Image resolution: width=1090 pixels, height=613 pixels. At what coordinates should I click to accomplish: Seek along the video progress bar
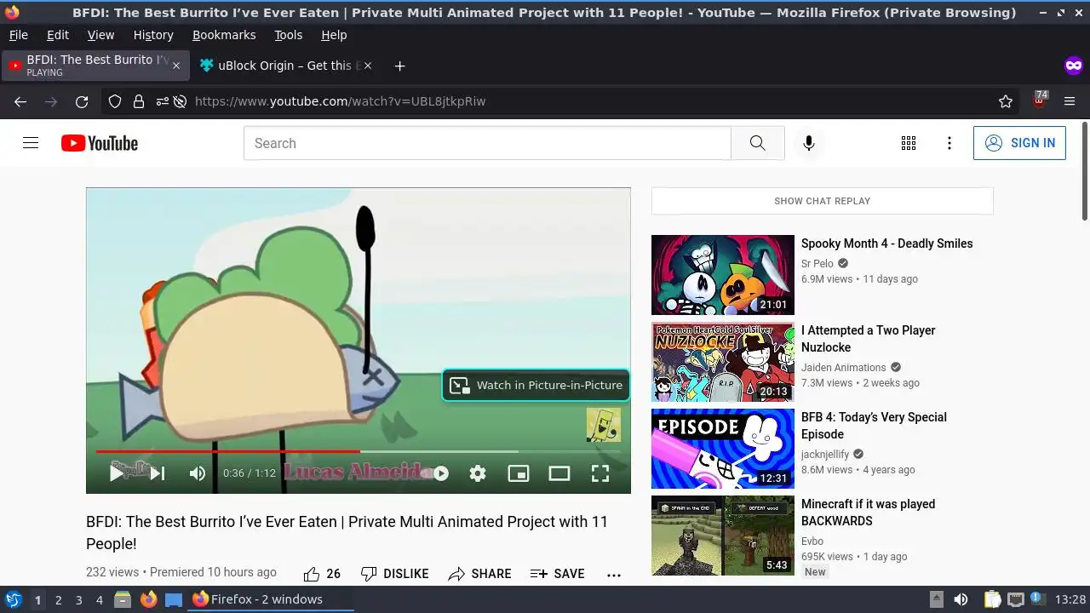[359, 451]
